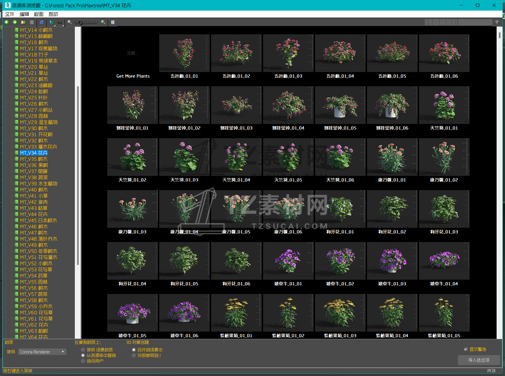Screen dimensions: 505x376
Task: Click the green icon beside MT_V63 柏树
Action: pos(16,331)
